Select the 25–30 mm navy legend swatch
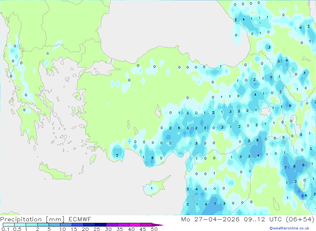The height and width of the screenshot is (231, 316). click(x=100, y=225)
